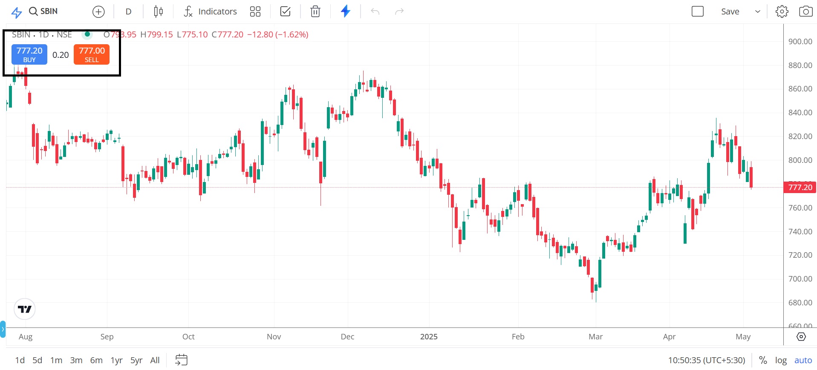817x370 pixels.
Task: Open the indicator templates grid icon
Action: pyautogui.click(x=255, y=11)
